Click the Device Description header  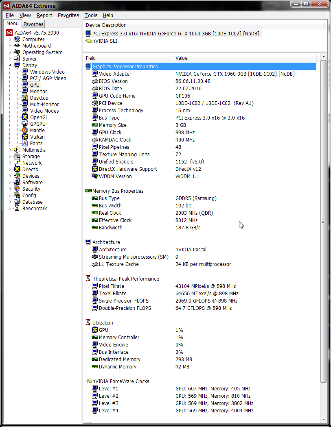(x=203, y=25)
